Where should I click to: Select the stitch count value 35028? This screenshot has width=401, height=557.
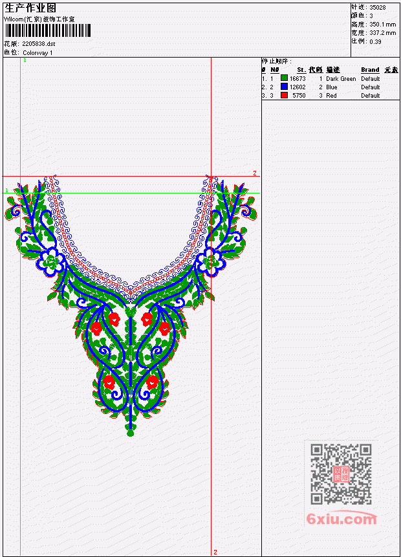tap(378, 8)
